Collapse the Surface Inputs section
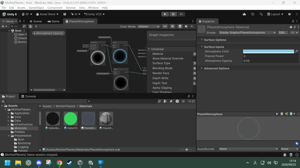The width and height of the screenshot is (300, 168). (202, 47)
